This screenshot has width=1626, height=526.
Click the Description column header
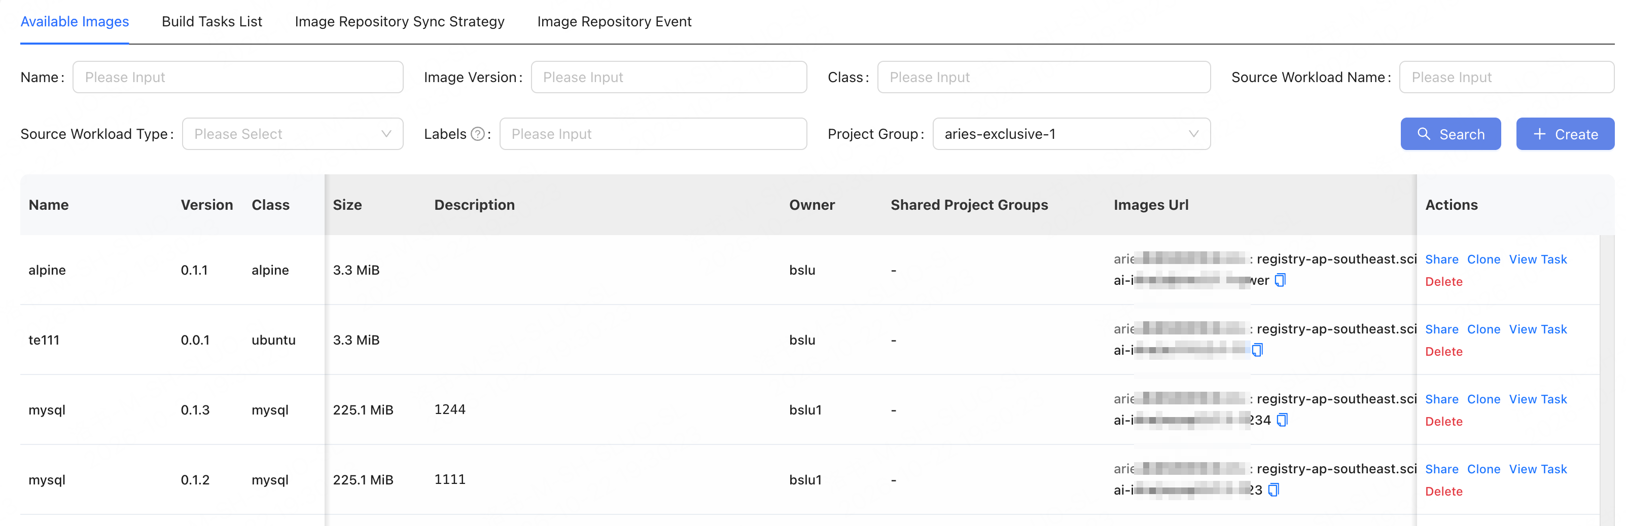[474, 205]
